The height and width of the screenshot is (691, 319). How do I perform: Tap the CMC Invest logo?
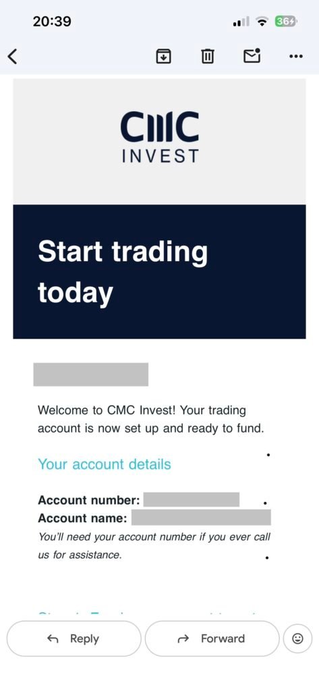tap(159, 137)
